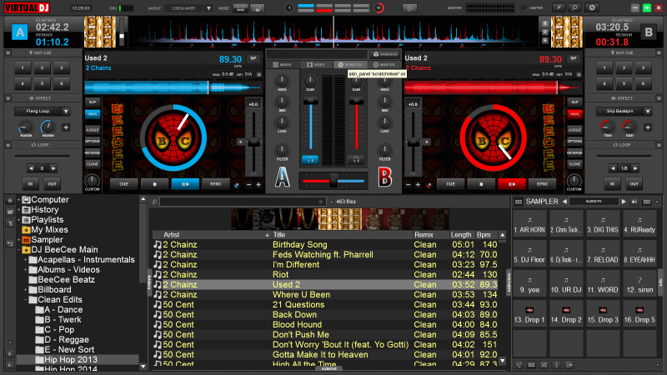
Task: Add effect slot with plus on deck A
Action: [66, 127]
